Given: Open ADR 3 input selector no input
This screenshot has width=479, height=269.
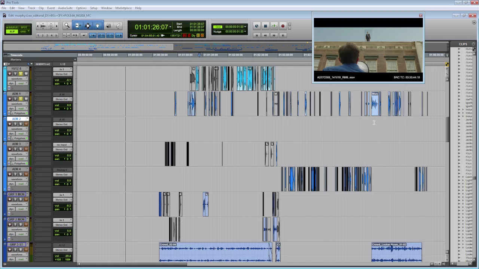Looking at the screenshot, I should pos(62,145).
